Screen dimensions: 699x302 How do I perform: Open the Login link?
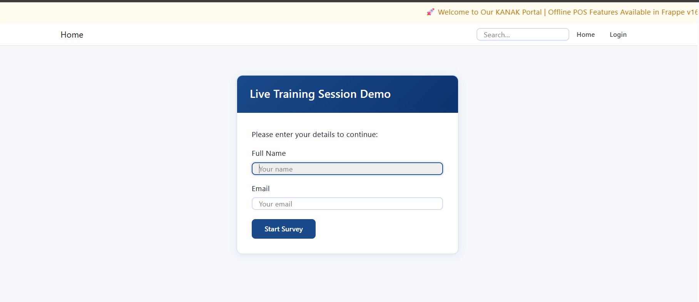[x=618, y=35]
